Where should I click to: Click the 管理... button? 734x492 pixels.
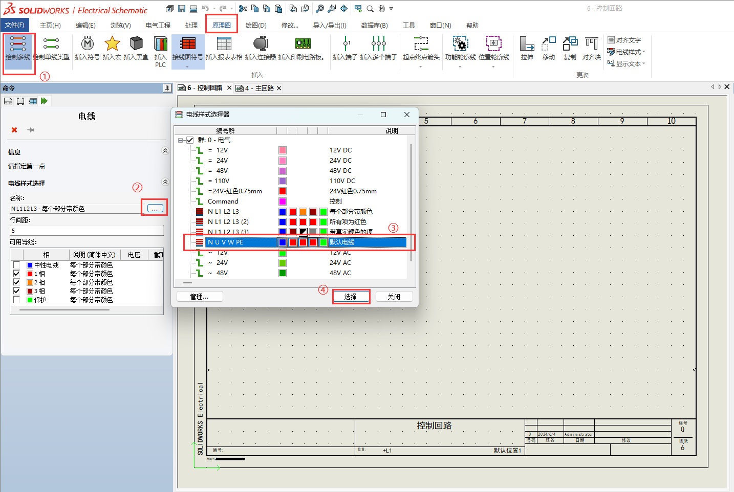click(199, 297)
